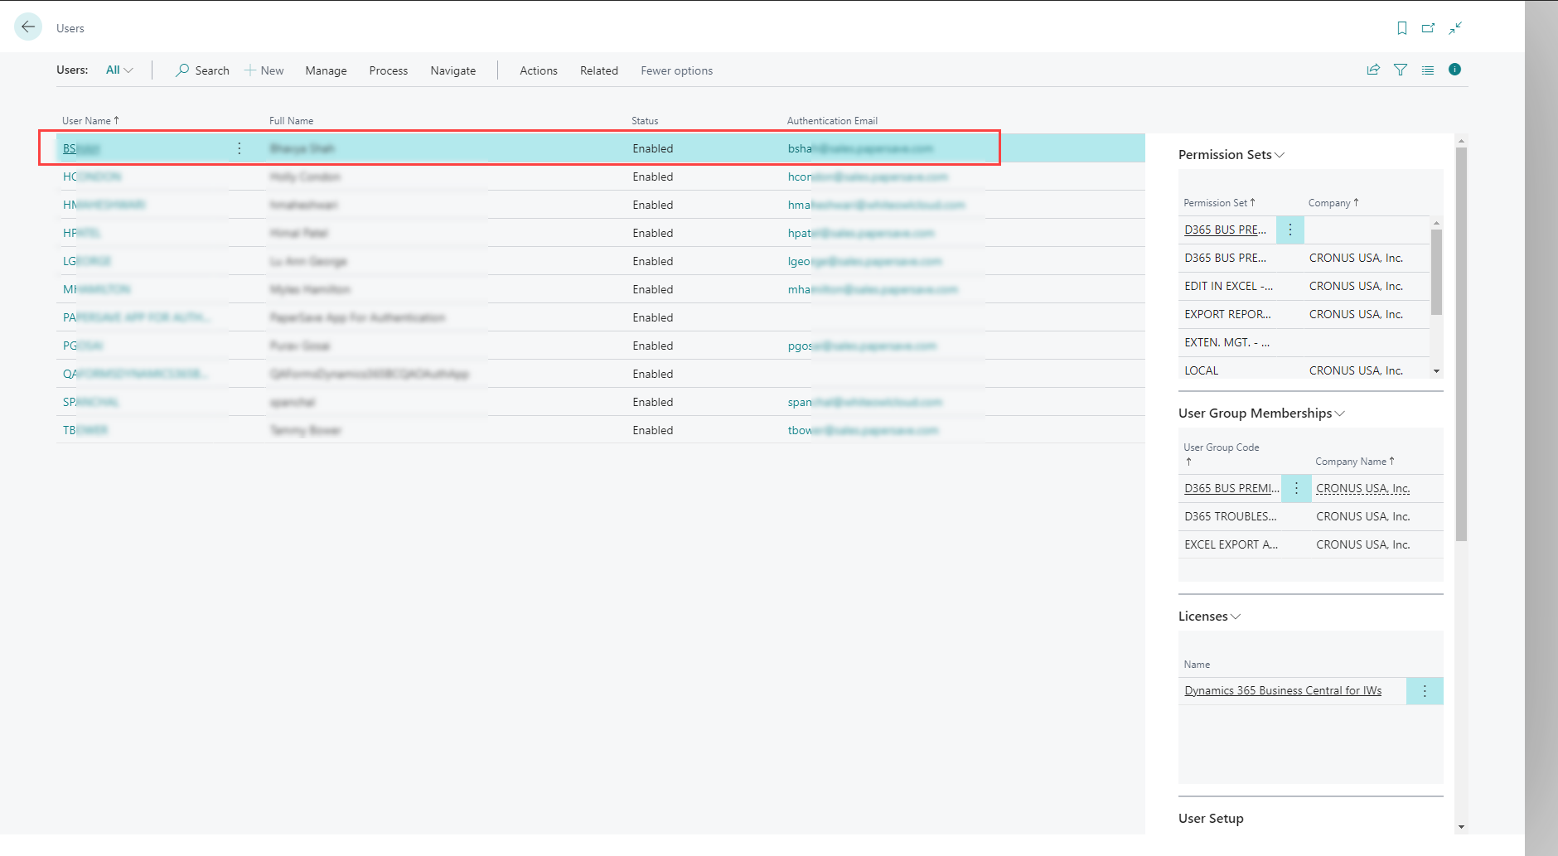Collapse the User Group Memberships section
1558x856 pixels.
click(1340, 413)
